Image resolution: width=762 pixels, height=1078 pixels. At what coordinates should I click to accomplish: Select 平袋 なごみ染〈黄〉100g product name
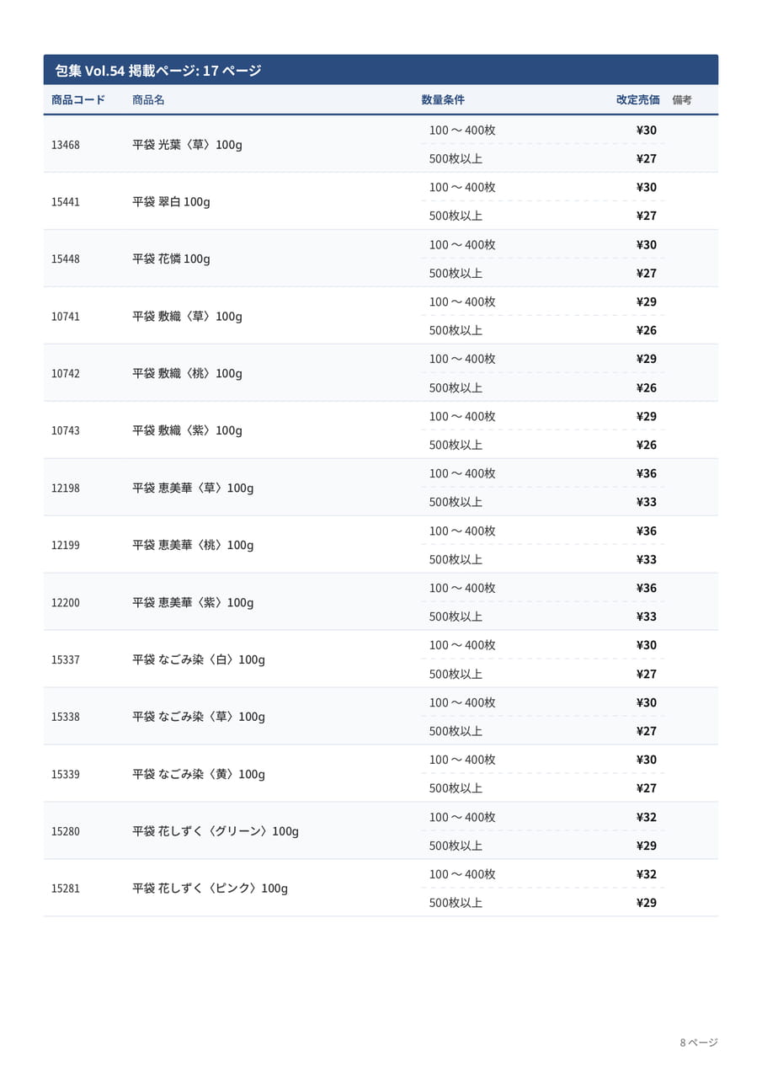coord(199,774)
